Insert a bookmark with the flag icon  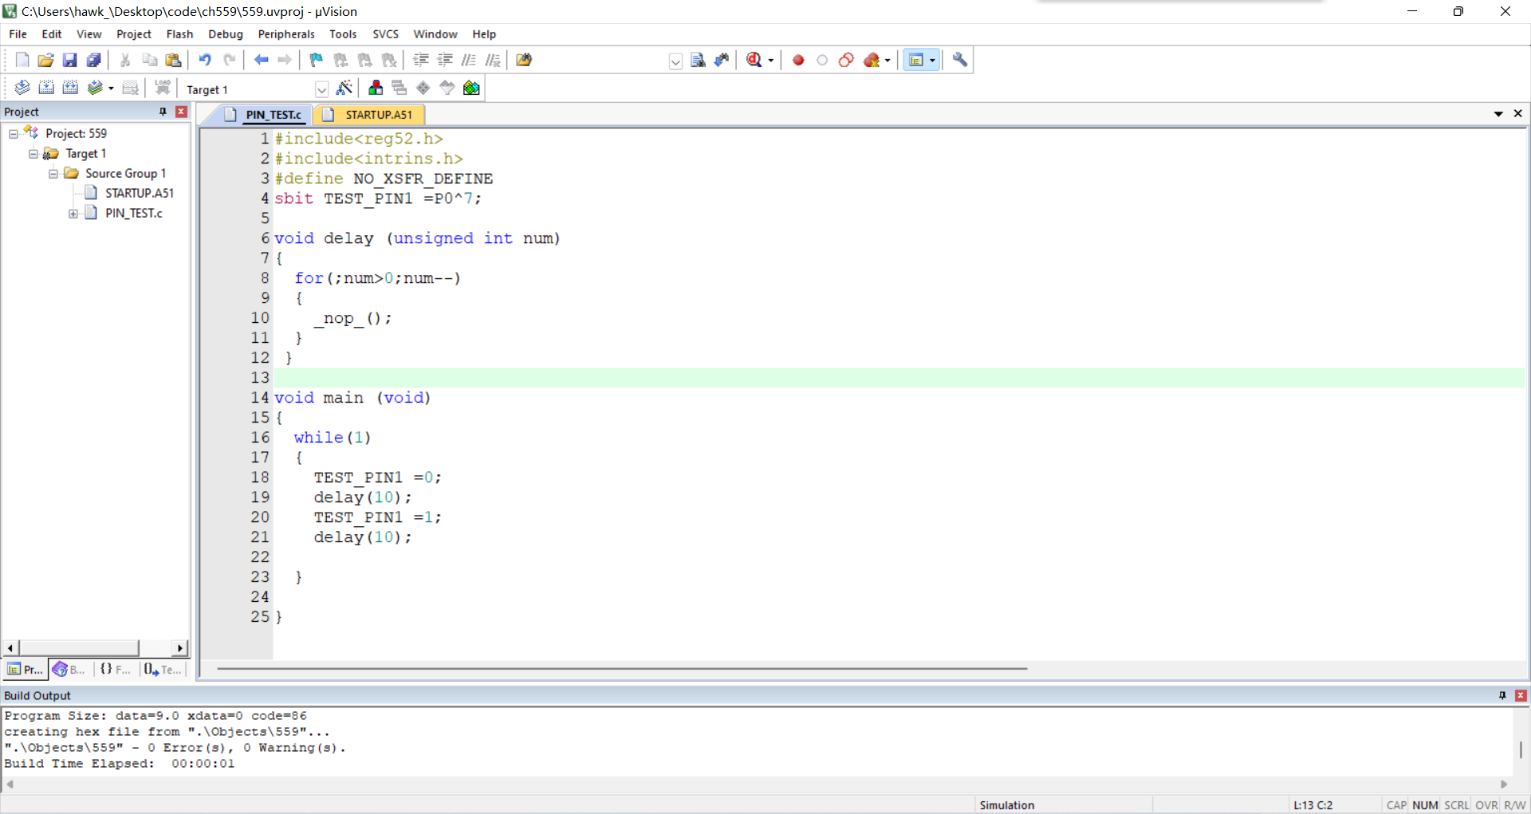tap(317, 60)
